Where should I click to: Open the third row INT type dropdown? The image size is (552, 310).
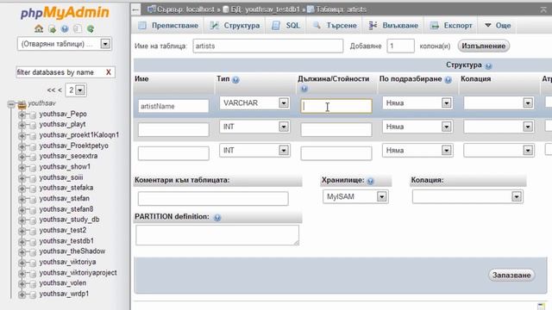point(255,151)
